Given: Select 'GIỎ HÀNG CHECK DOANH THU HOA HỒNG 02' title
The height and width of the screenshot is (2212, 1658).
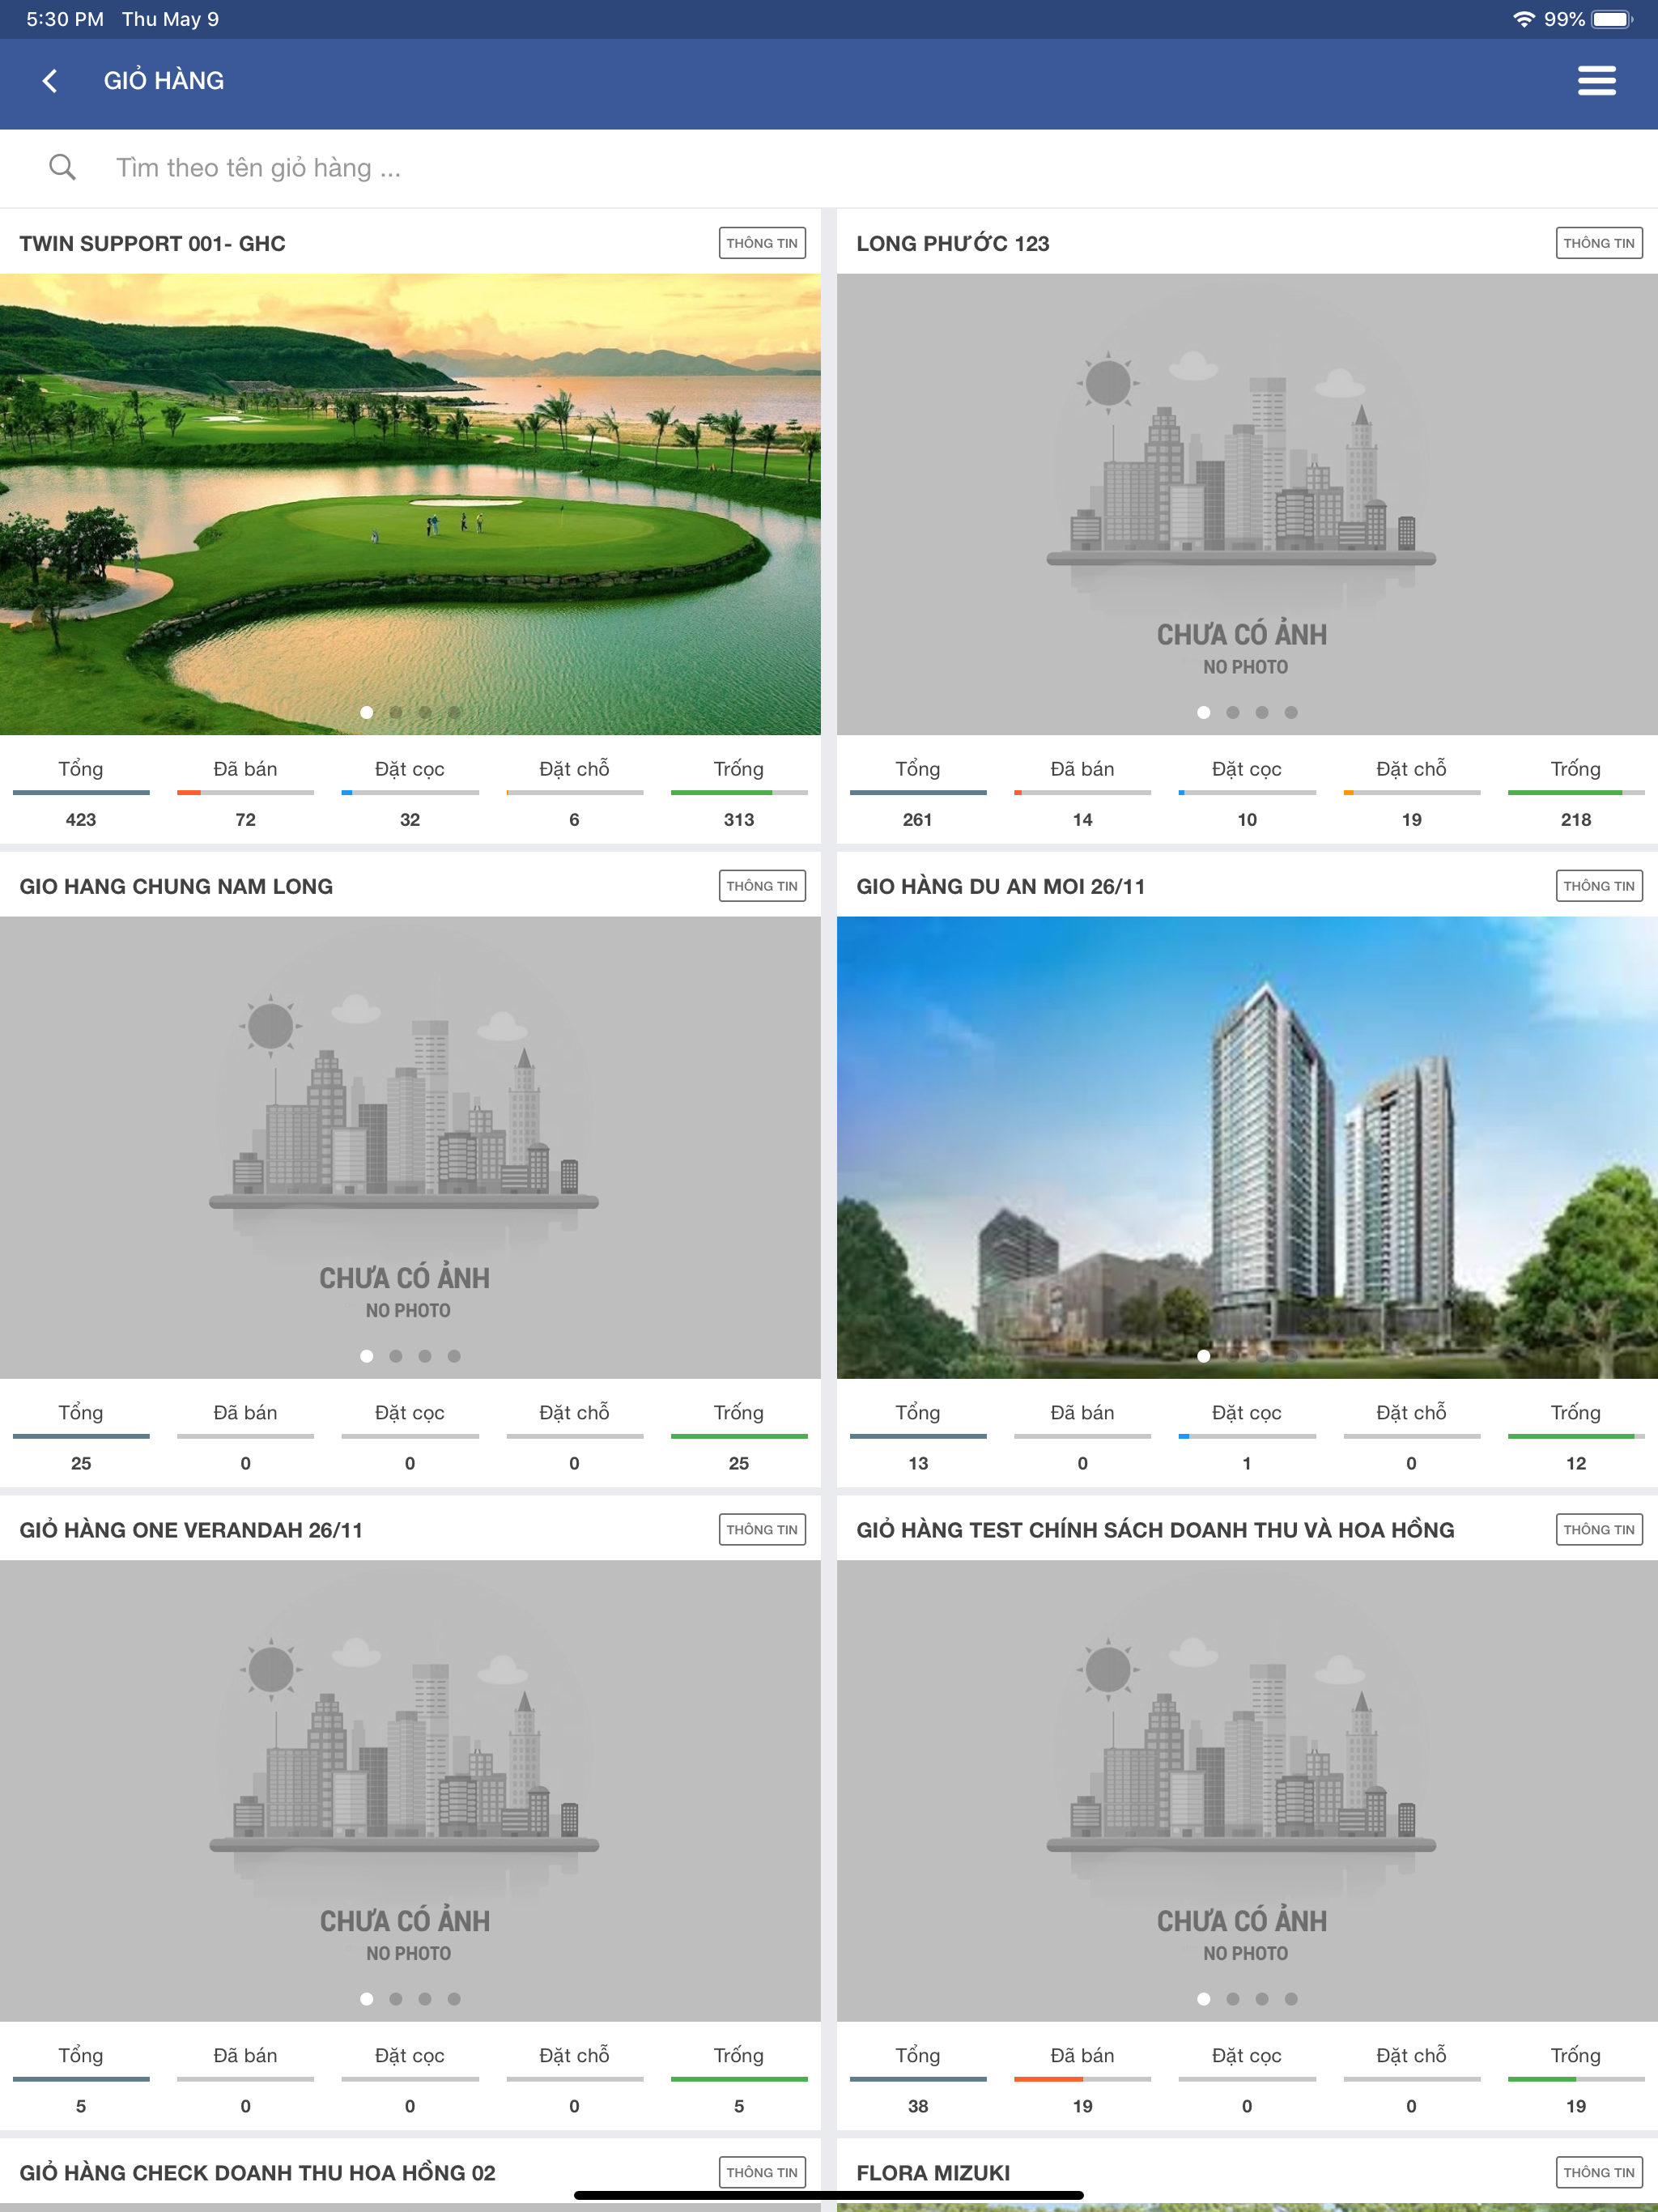Looking at the screenshot, I should 257,2172.
